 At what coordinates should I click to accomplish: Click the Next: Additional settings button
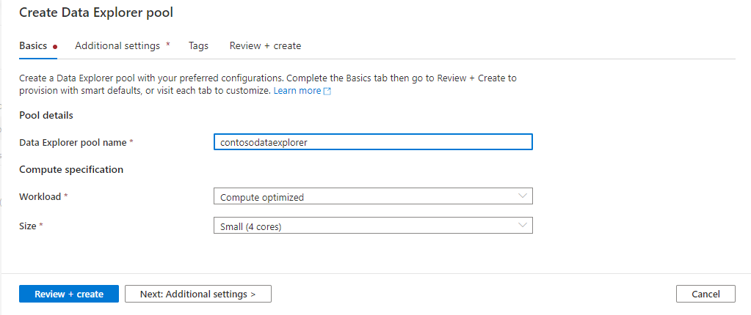coord(197,294)
